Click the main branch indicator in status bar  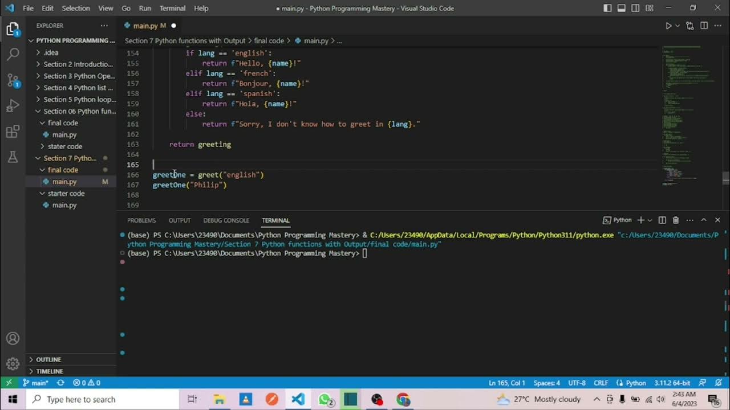35,383
